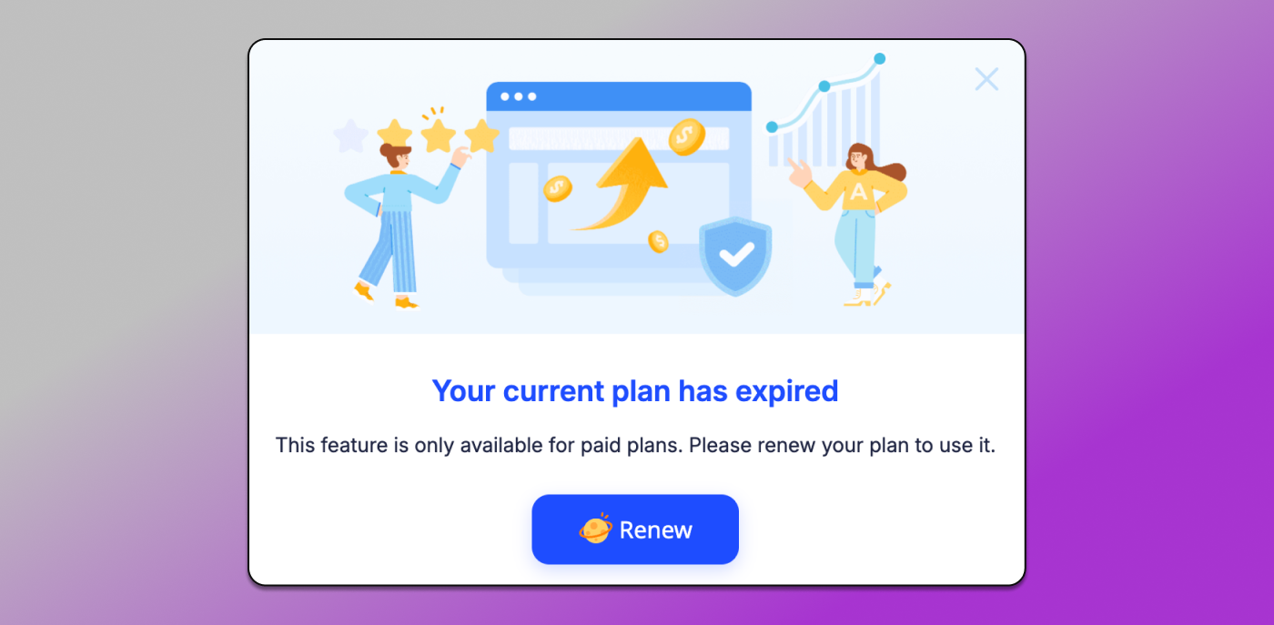
Task: Click the topmost point on line chart
Action: [x=879, y=58]
